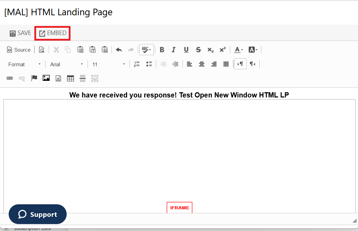Open the spell check dropdown
Viewport: 358px width, 231px height.
pos(146,50)
